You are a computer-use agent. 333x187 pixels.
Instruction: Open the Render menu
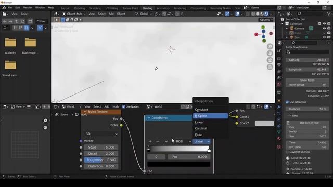[x=28, y=8]
